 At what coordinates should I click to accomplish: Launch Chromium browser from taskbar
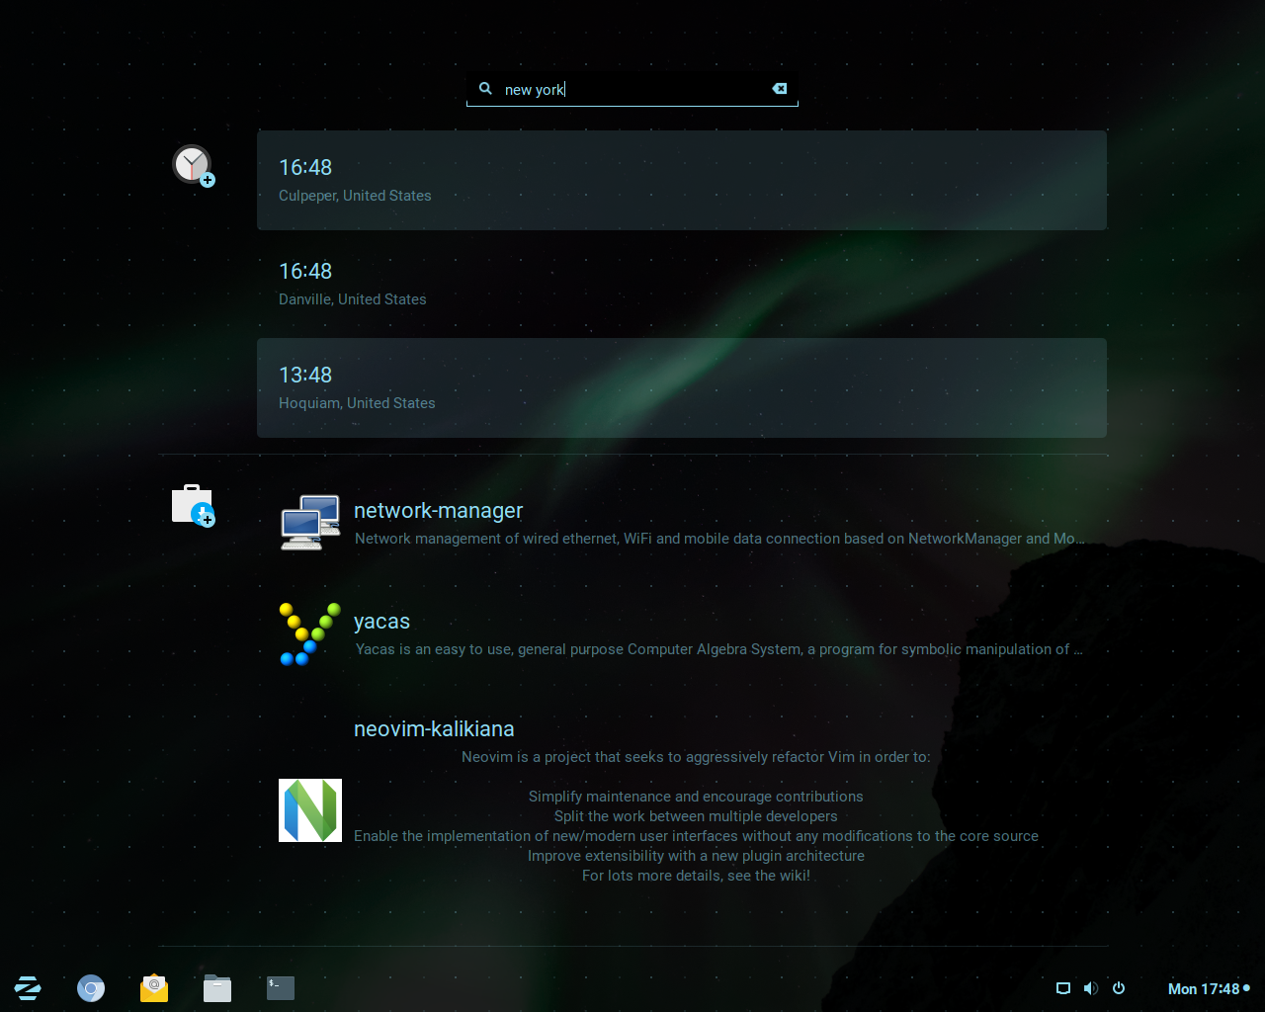[x=91, y=987]
